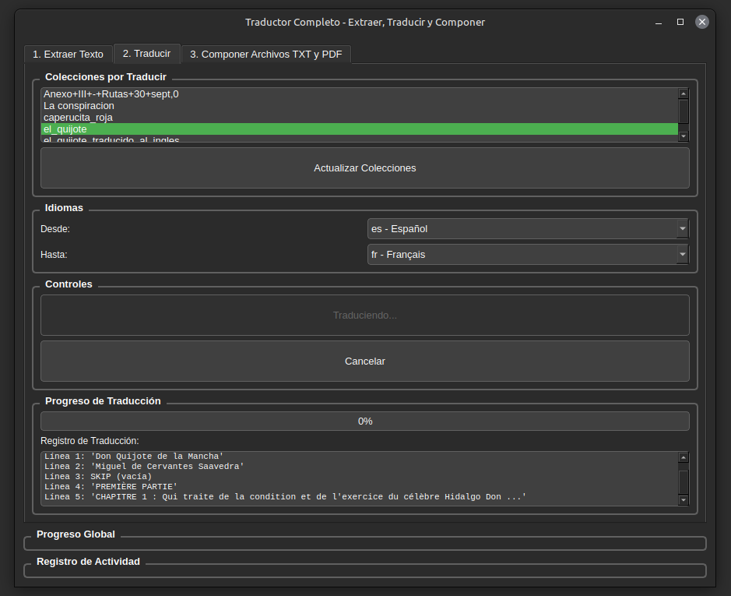Viewport: 731px width, 596px height.
Task: Click scroll up arrow in translation log
Action: tap(684, 458)
